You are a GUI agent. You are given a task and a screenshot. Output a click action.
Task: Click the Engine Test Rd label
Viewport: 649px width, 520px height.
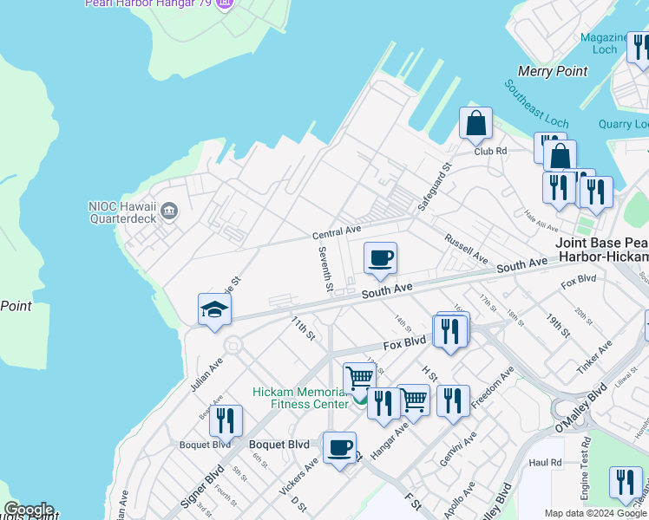[x=585, y=468]
